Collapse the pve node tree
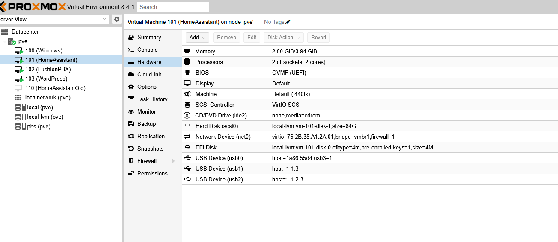This screenshot has width=558, height=242. pyautogui.click(x=5, y=41)
